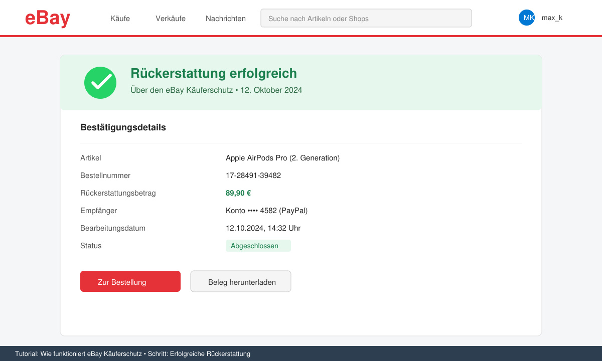Select Konto •••• 4582 (PayPal) value
This screenshot has width=602, height=361.
tap(266, 211)
